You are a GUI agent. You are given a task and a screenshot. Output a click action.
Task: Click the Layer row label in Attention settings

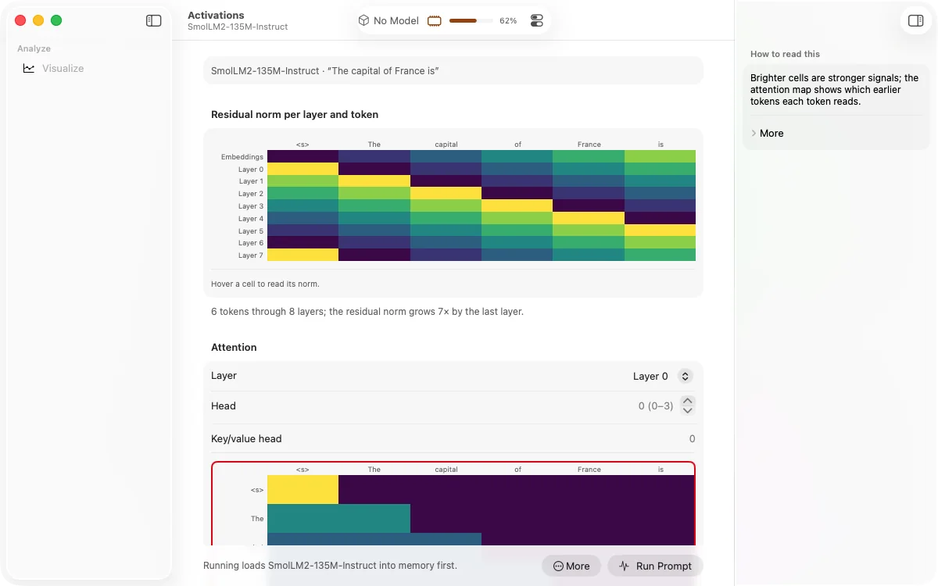pyautogui.click(x=224, y=376)
